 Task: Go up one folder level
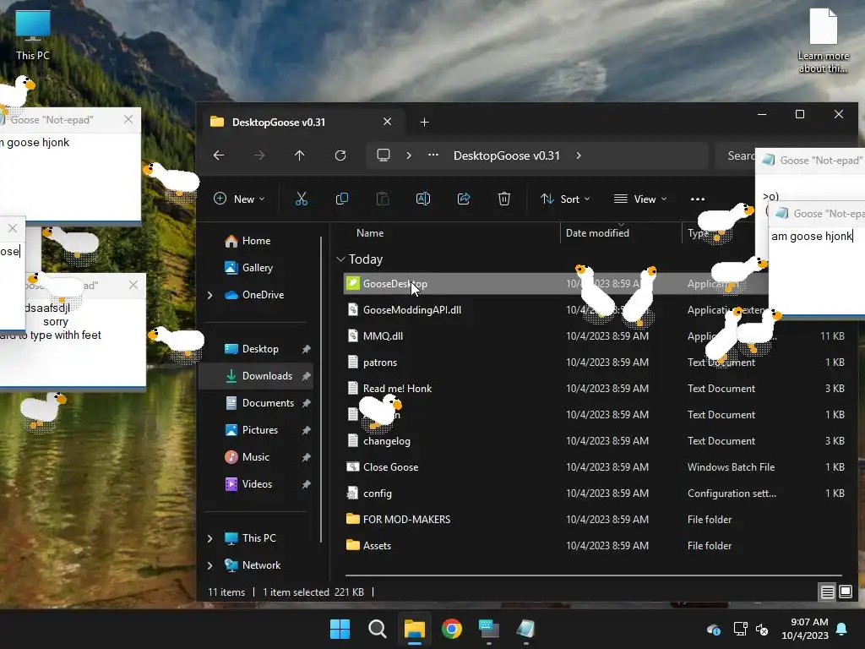(300, 155)
